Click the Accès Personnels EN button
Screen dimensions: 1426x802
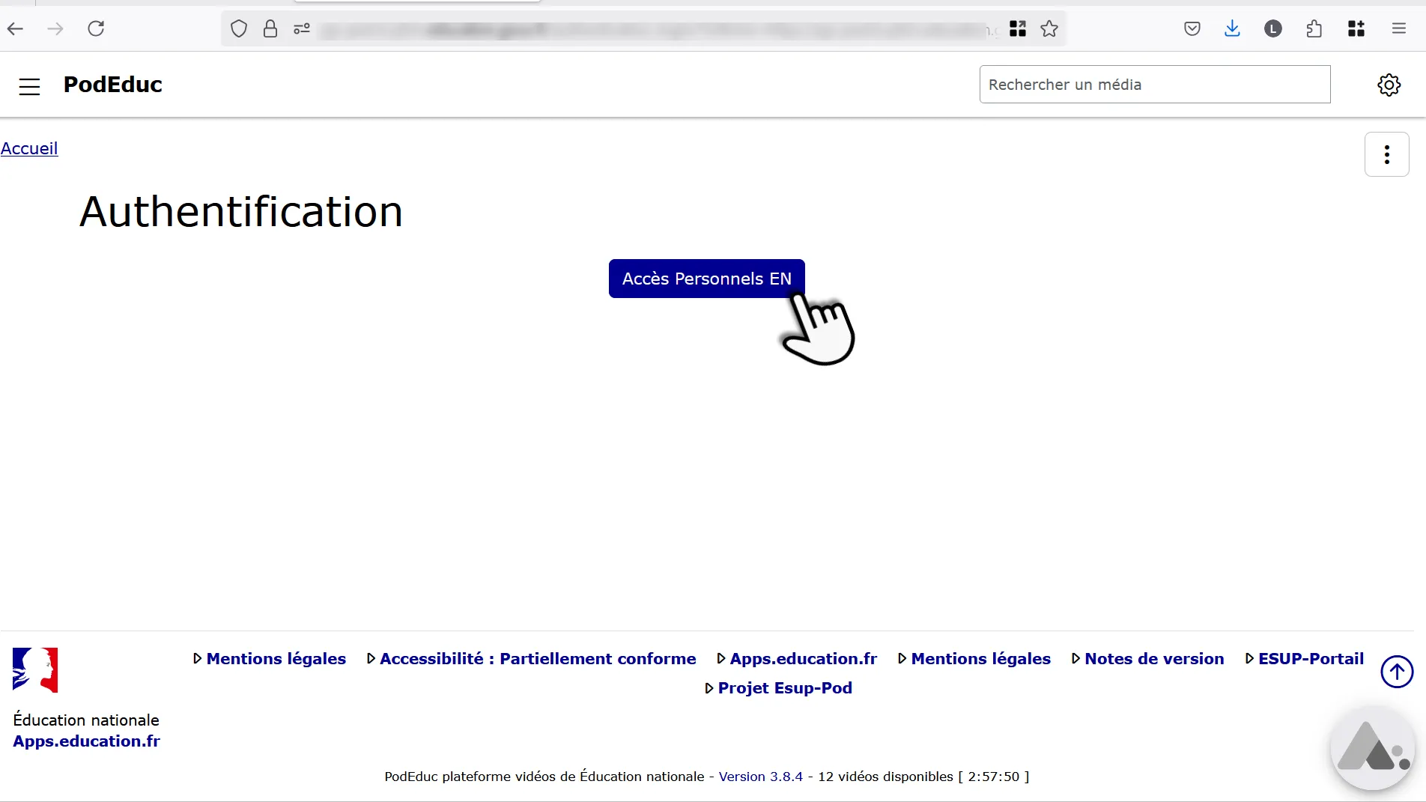(706, 279)
